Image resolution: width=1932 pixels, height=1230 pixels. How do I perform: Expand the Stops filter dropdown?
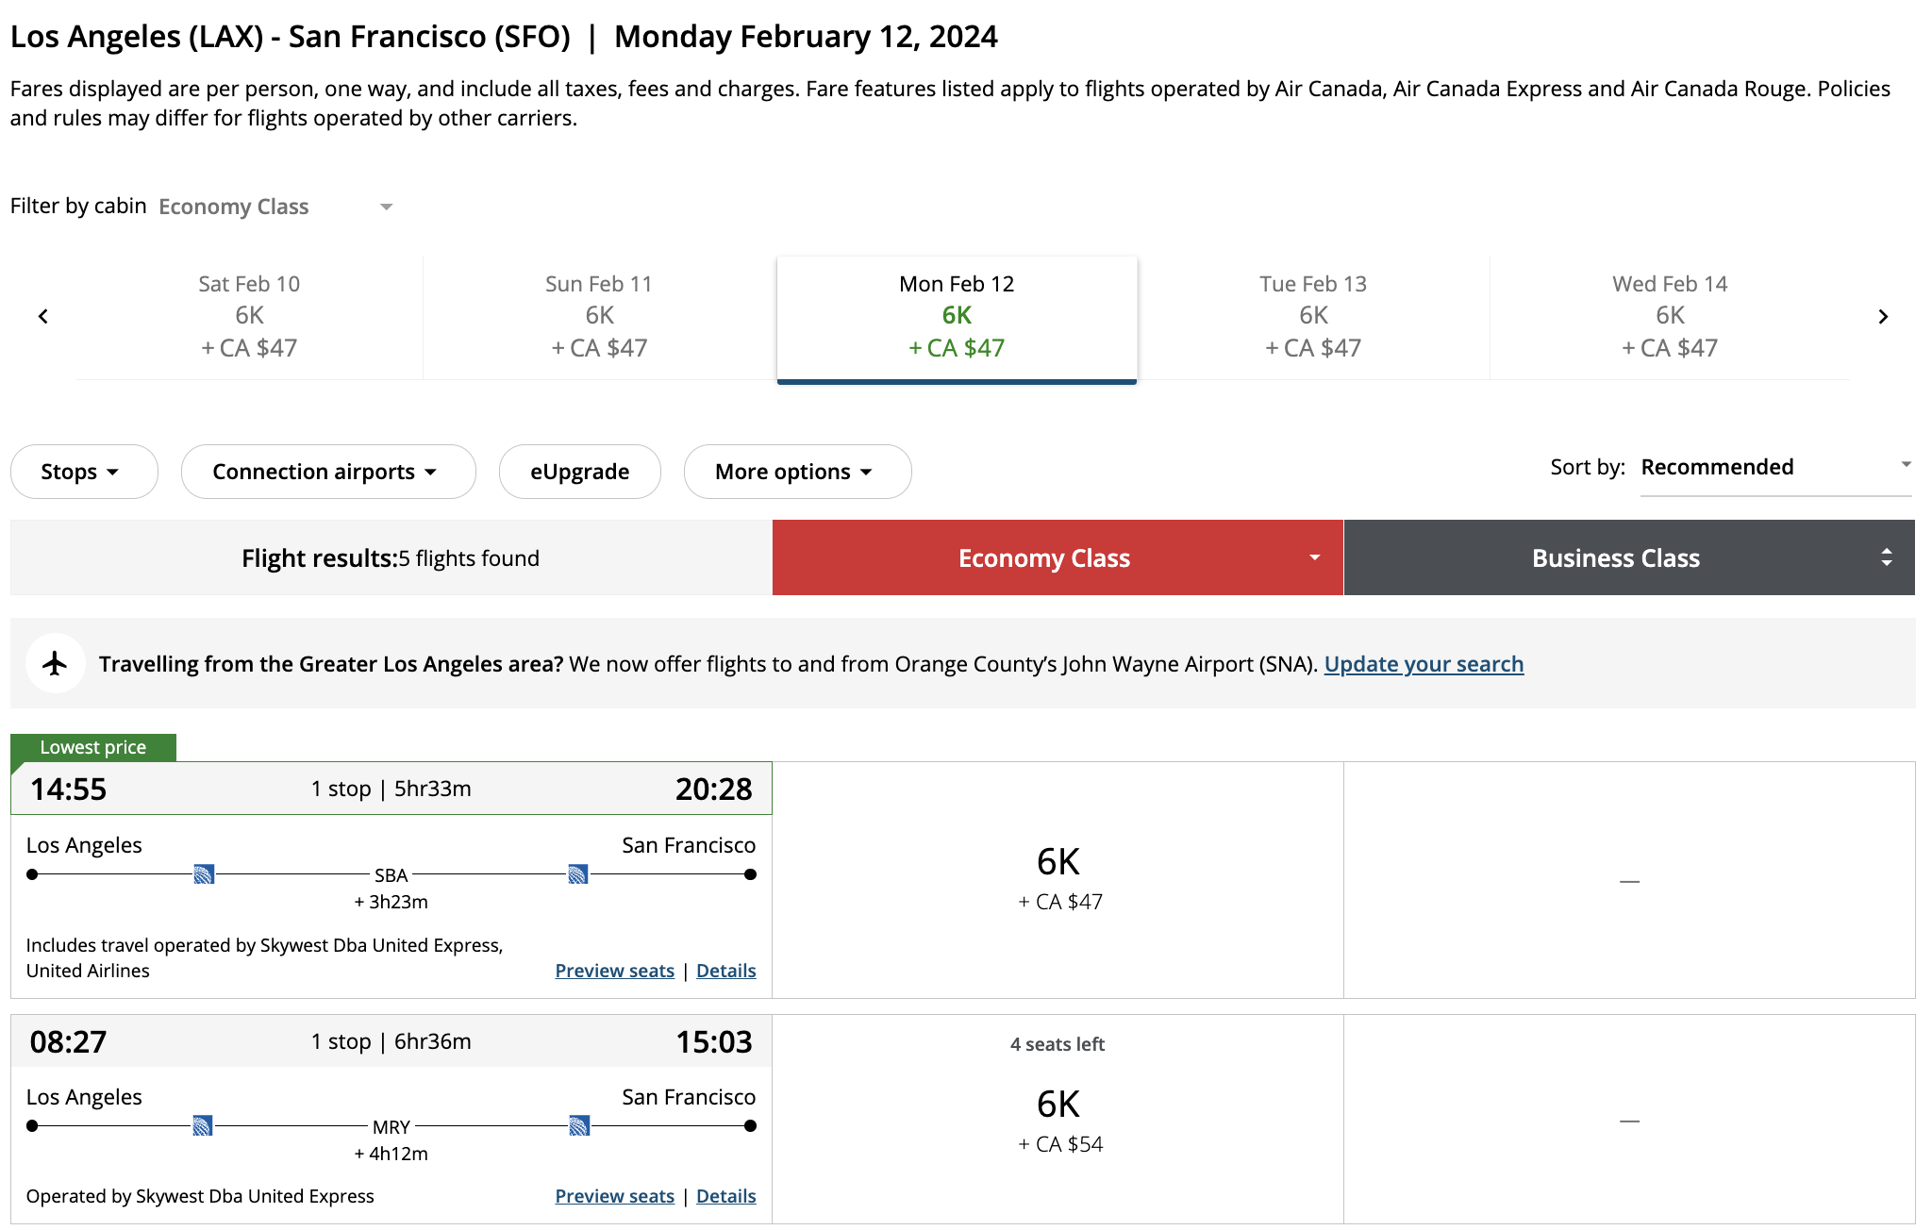coord(83,472)
